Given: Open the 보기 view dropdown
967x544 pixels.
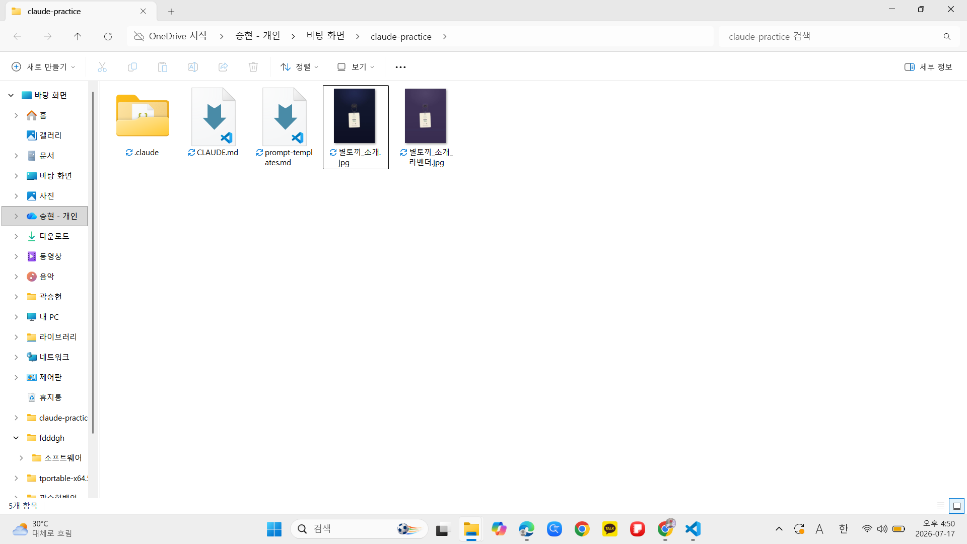Looking at the screenshot, I should point(356,67).
